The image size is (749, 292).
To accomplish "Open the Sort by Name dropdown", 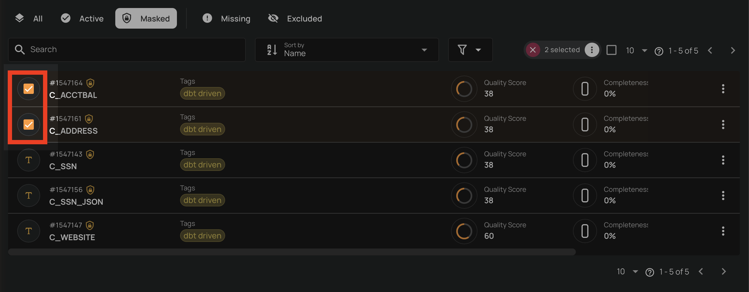I will tap(347, 50).
